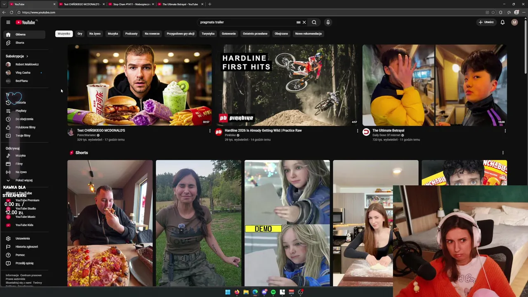528x297 pixels.
Task: Open Ustawienia settings in sidebar
Action: 25,238
